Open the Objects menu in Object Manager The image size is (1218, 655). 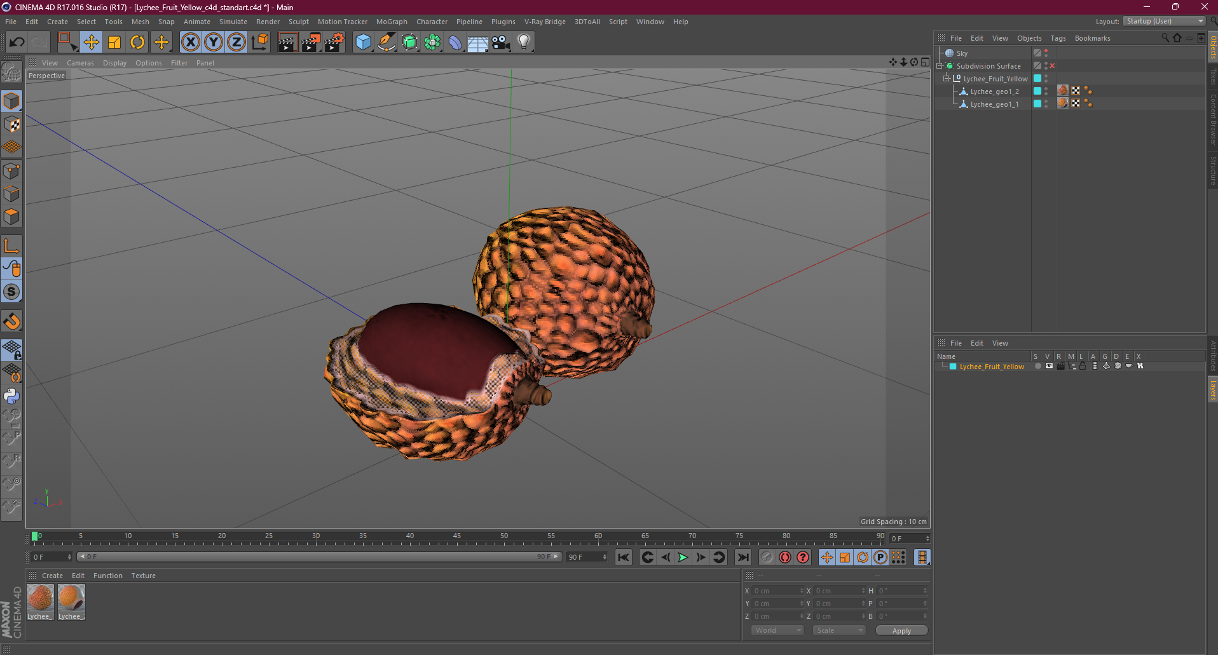click(1029, 38)
